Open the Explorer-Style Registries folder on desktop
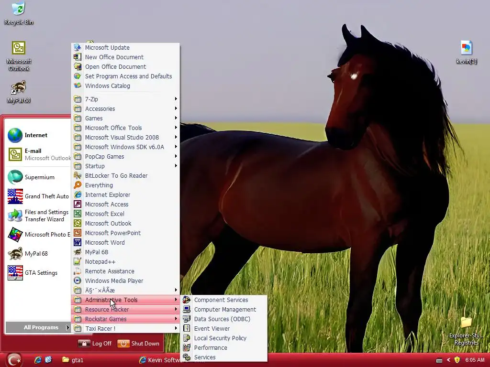 click(x=466, y=331)
